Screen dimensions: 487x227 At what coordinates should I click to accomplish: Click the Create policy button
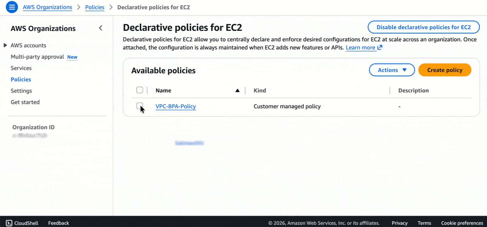pos(445,70)
